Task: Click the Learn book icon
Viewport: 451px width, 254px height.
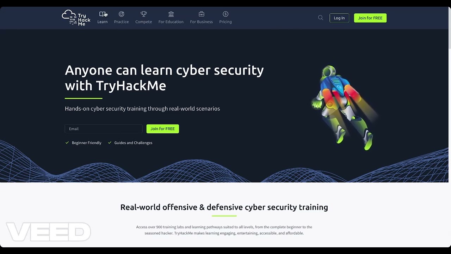Action: click(x=103, y=14)
